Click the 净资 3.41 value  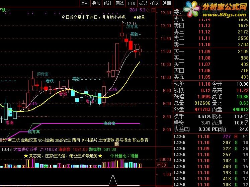tap(205, 123)
